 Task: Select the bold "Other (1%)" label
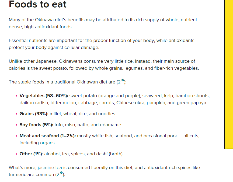coord(31,154)
